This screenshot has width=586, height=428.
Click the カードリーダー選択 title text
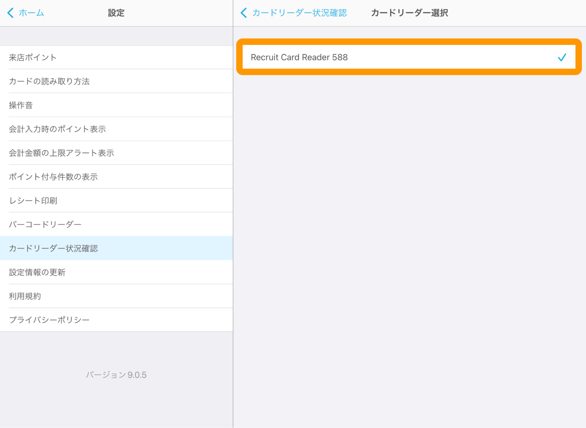(409, 13)
